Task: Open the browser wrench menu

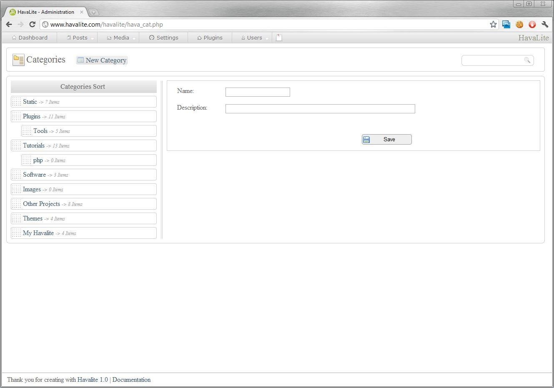Action: click(x=545, y=25)
